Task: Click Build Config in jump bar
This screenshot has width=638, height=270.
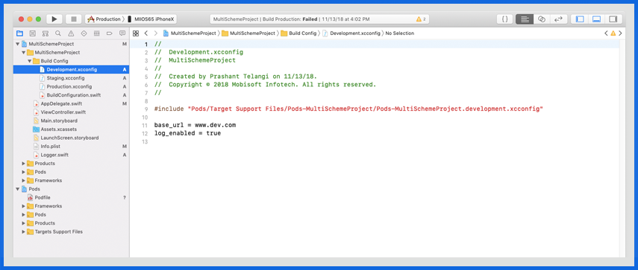Action: pos(298,33)
